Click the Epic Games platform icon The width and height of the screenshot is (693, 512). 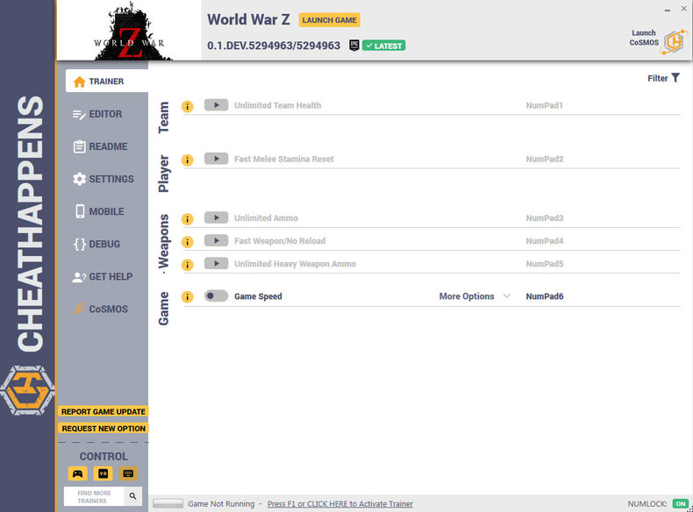354,46
